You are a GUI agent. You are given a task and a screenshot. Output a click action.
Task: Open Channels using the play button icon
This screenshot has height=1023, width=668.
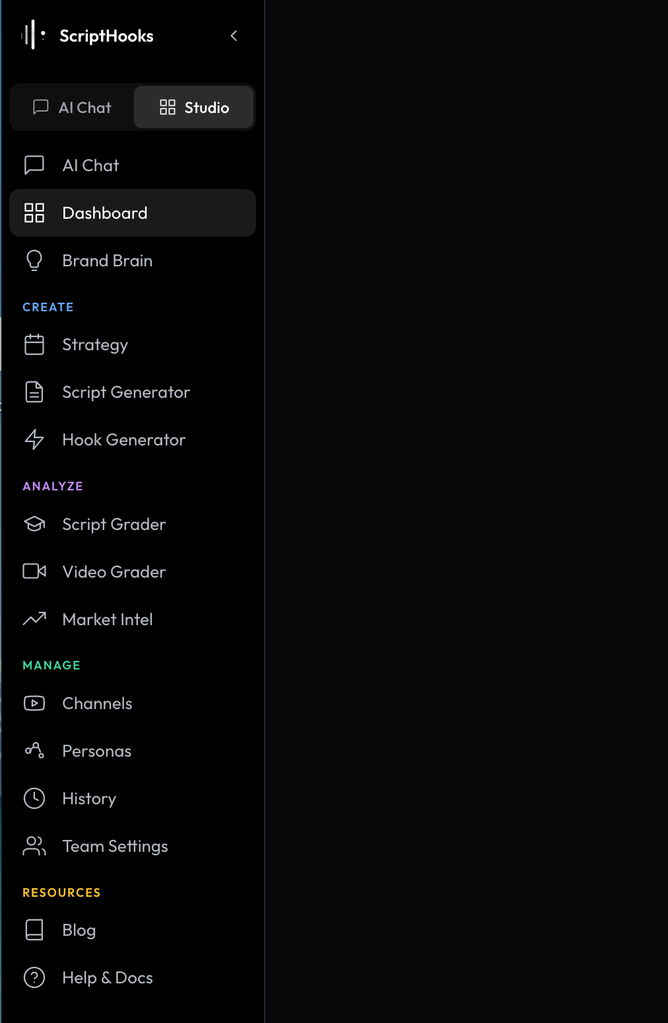tap(34, 703)
